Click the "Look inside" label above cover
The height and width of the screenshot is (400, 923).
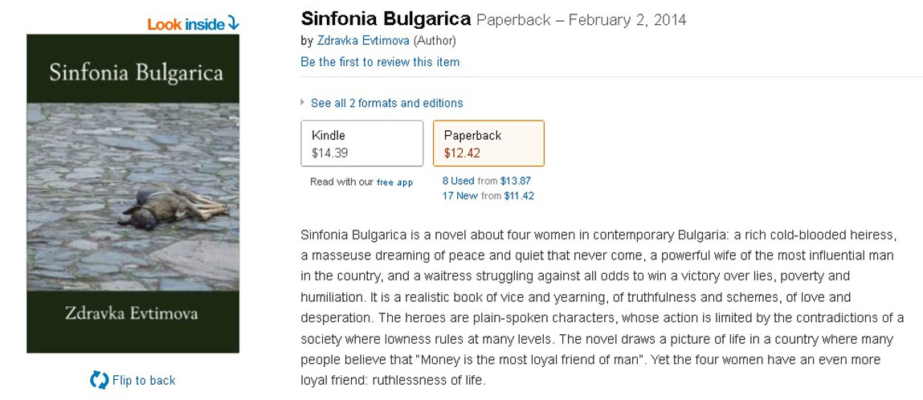(x=186, y=24)
